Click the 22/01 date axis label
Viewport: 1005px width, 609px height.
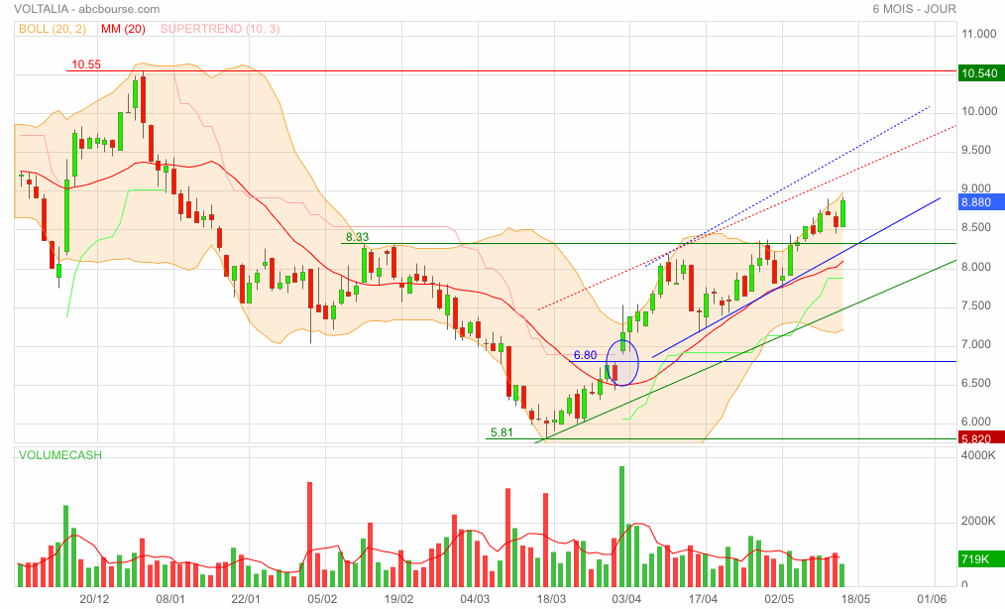pyautogui.click(x=246, y=599)
